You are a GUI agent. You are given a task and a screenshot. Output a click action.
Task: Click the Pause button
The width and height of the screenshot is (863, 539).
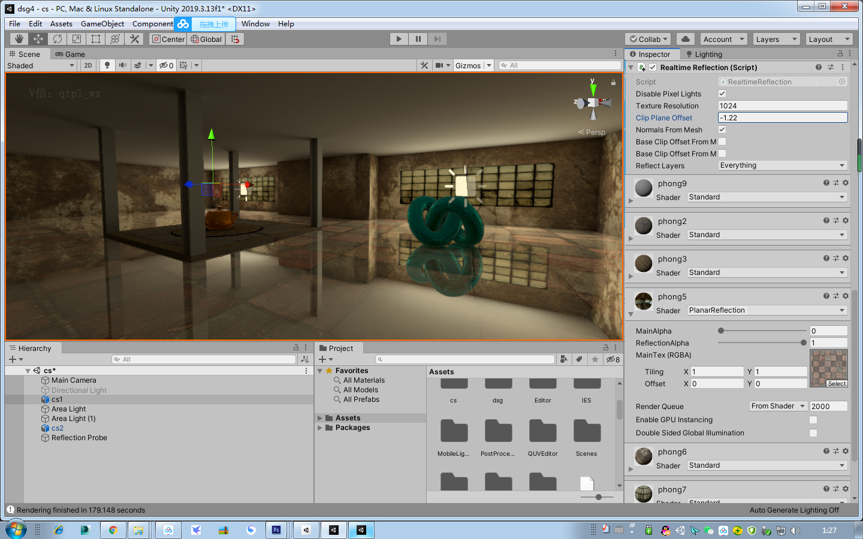tap(418, 39)
